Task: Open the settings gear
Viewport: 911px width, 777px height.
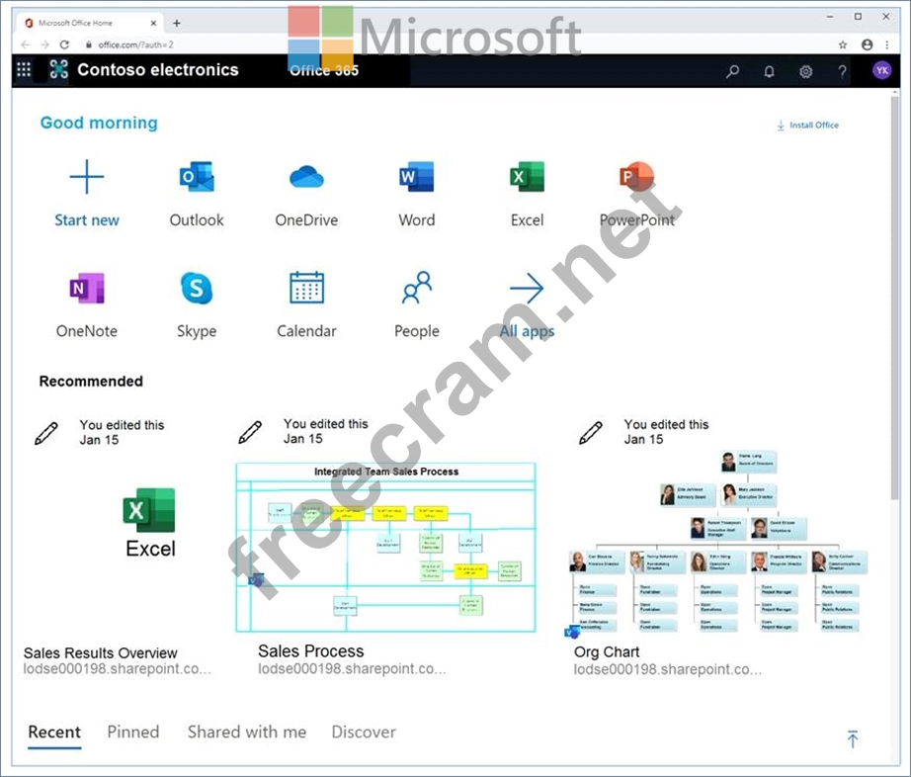Action: tap(805, 71)
